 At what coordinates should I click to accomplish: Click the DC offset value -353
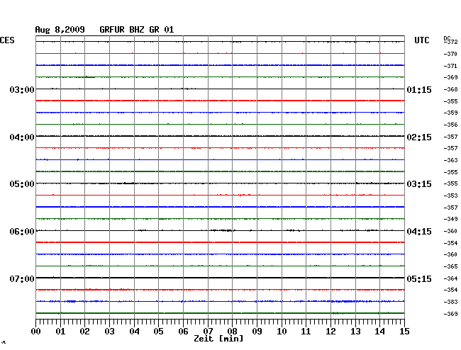[450, 196]
